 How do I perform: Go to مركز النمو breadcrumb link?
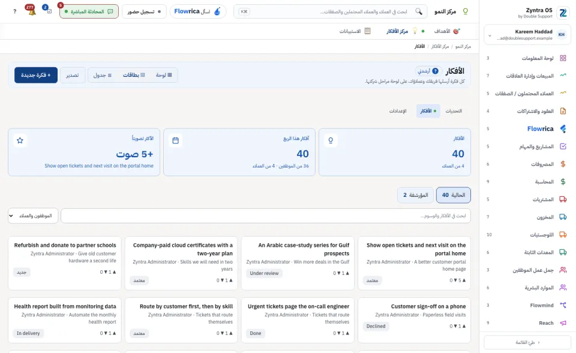463,46
